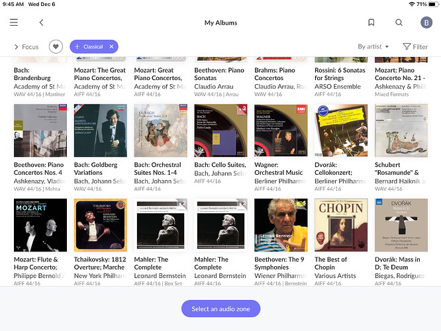Open Mahler Complete Box Set album cover

(161, 225)
